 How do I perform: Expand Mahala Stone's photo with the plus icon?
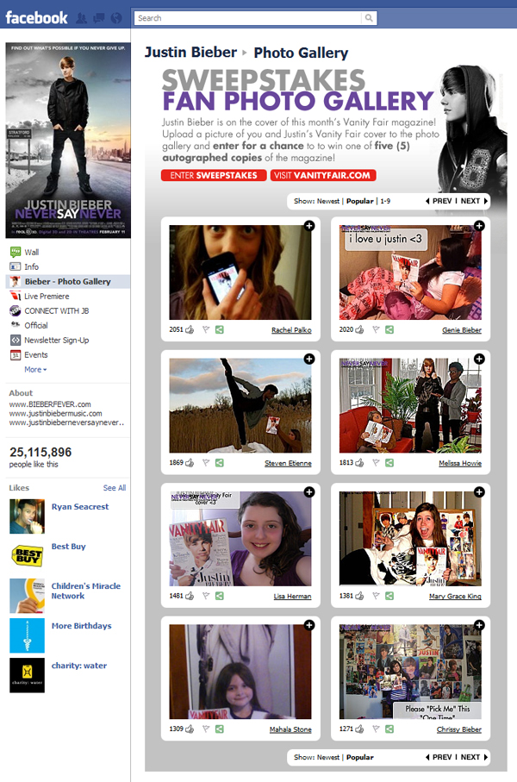tap(309, 624)
